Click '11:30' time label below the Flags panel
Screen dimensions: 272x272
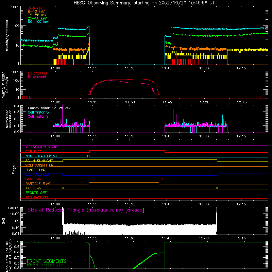pos(130,204)
